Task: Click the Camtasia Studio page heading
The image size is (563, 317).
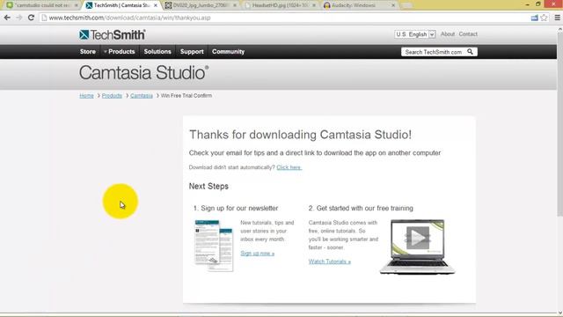Action: coord(143,73)
